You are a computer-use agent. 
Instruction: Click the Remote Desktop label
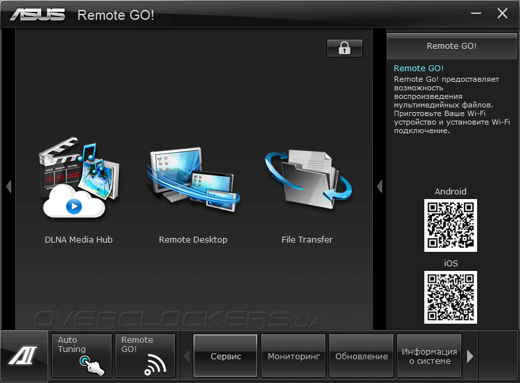[x=193, y=239]
